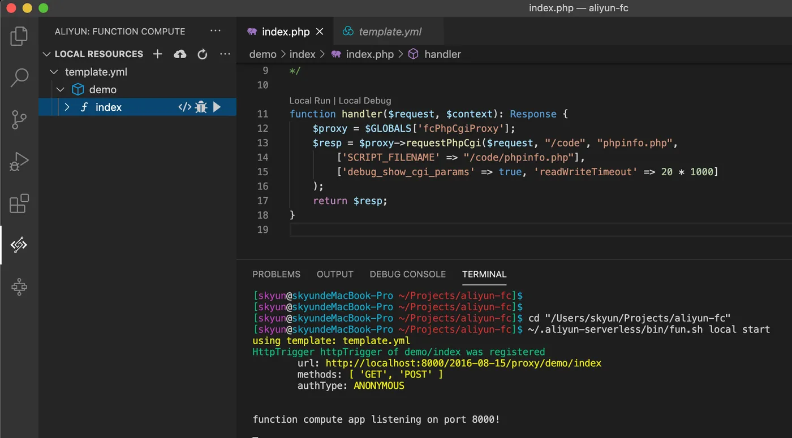Select the Terminal panel tab
Image resolution: width=792 pixels, height=438 pixels.
[x=484, y=274]
